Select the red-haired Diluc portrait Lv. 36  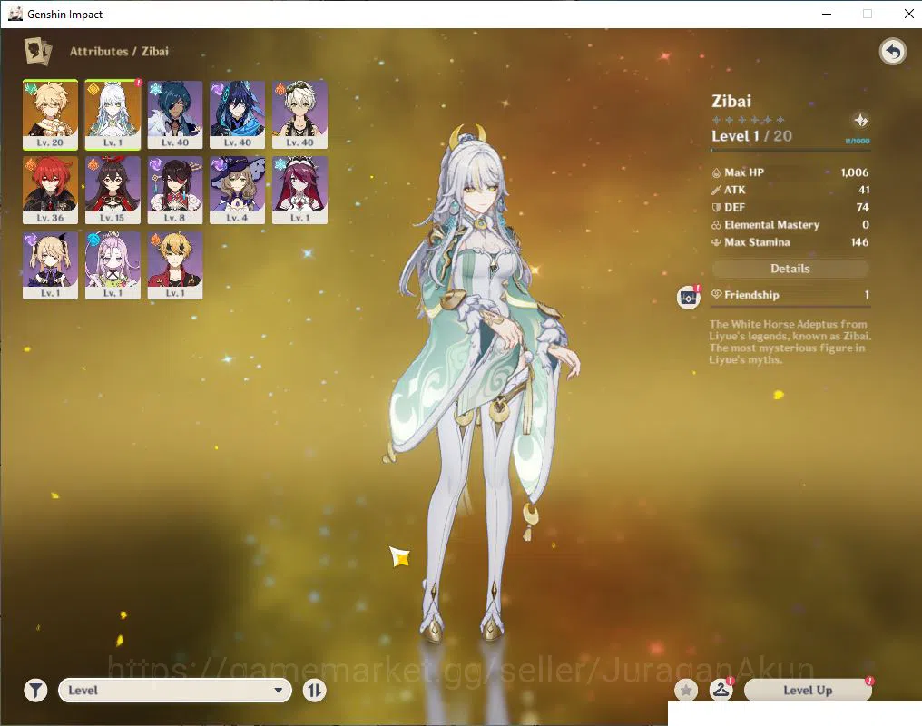click(x=50, y=190)
